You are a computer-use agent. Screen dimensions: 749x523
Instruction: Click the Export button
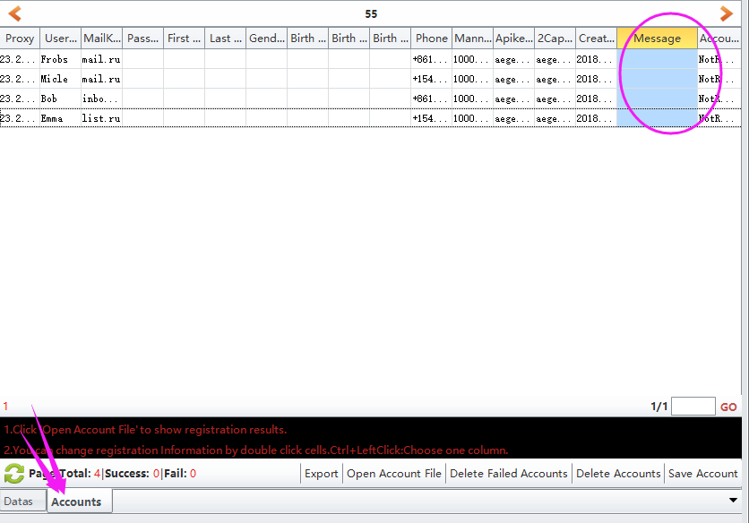pos(321,474)
